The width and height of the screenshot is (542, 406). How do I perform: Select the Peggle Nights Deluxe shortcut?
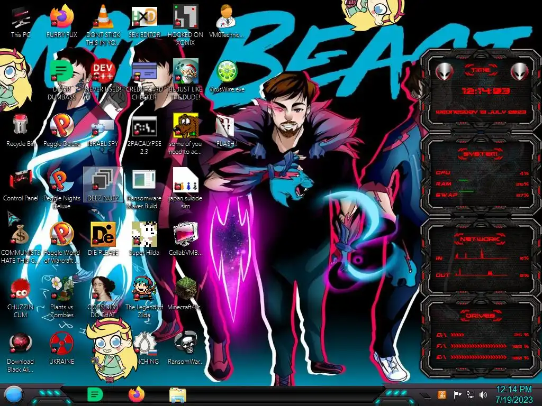pyautogui.click(x=61, y=189)
